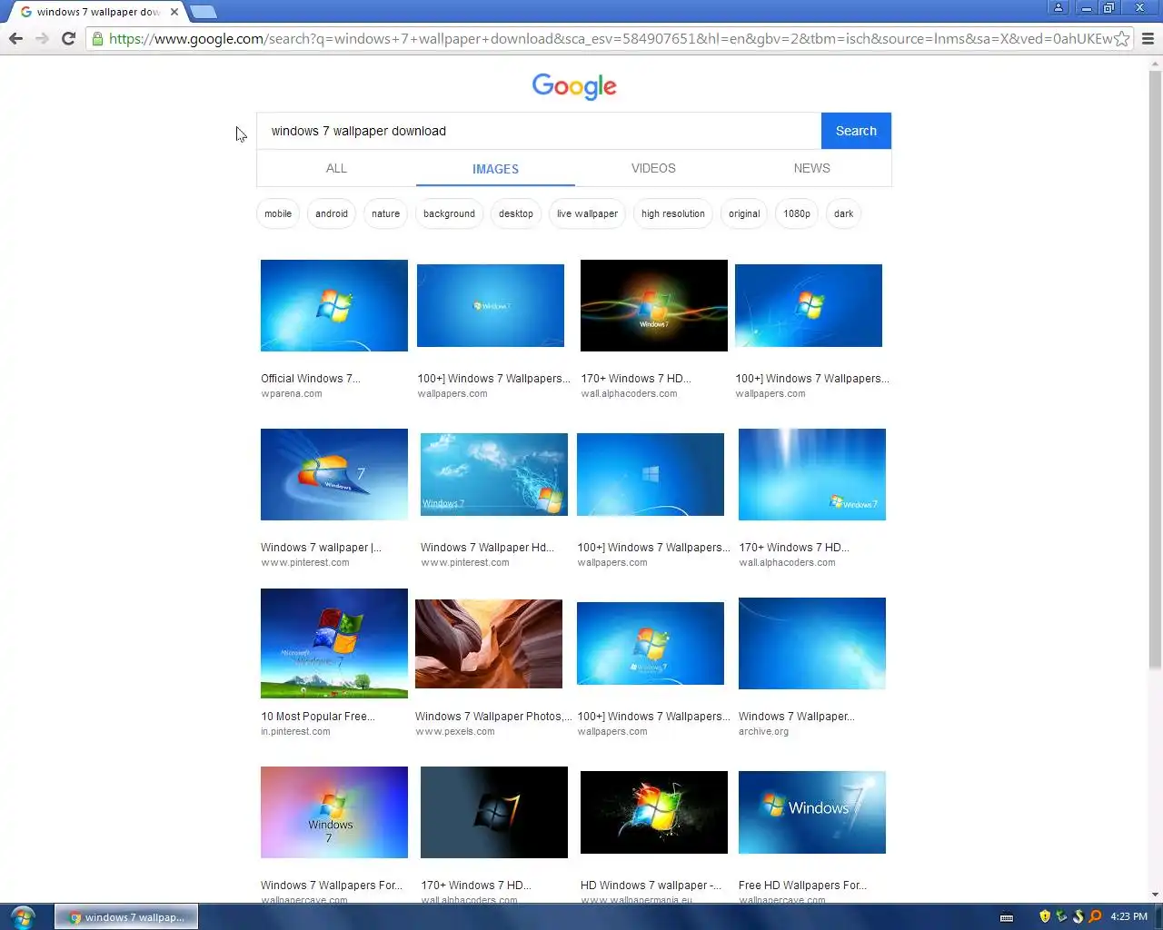Select the 'dark' filter chip

[x=844, y=213]
